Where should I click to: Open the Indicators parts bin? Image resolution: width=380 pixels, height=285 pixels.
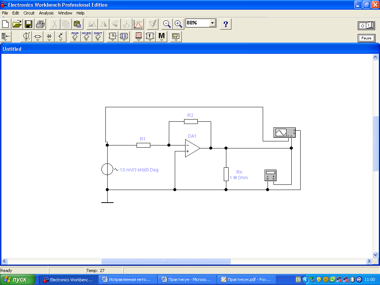pyautogui.click(x=138, y=36)
